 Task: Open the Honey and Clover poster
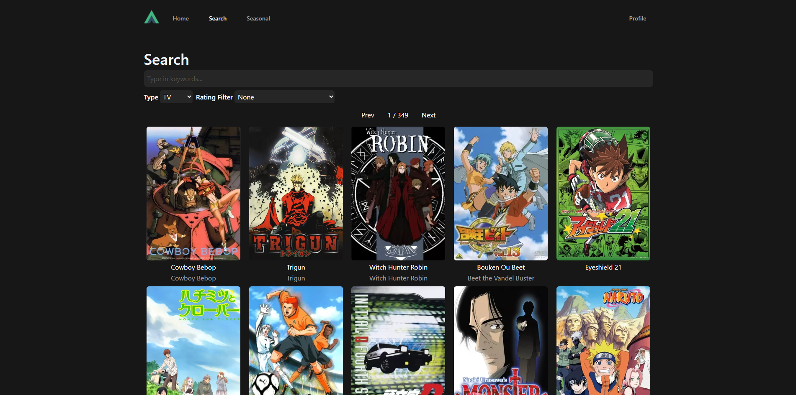[x=193, y=341]
